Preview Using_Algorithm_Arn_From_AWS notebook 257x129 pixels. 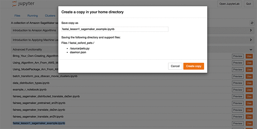coord(238,63)
